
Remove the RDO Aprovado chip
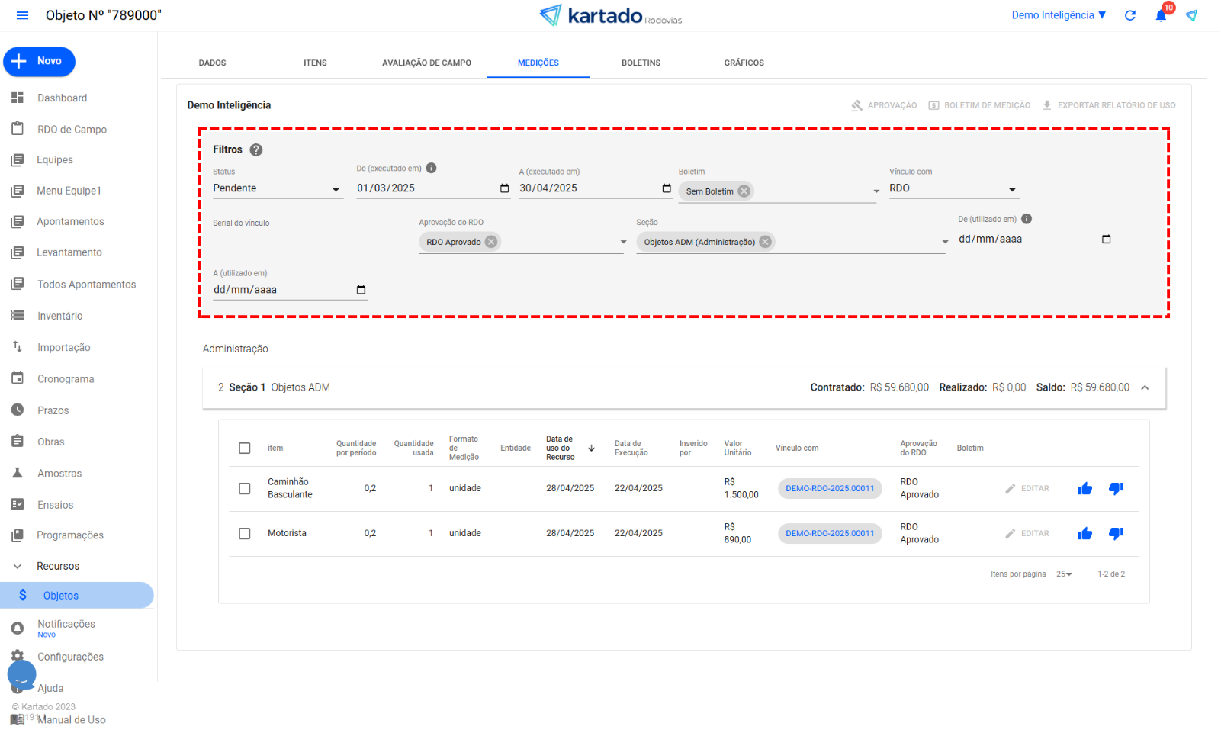[491, 242]
